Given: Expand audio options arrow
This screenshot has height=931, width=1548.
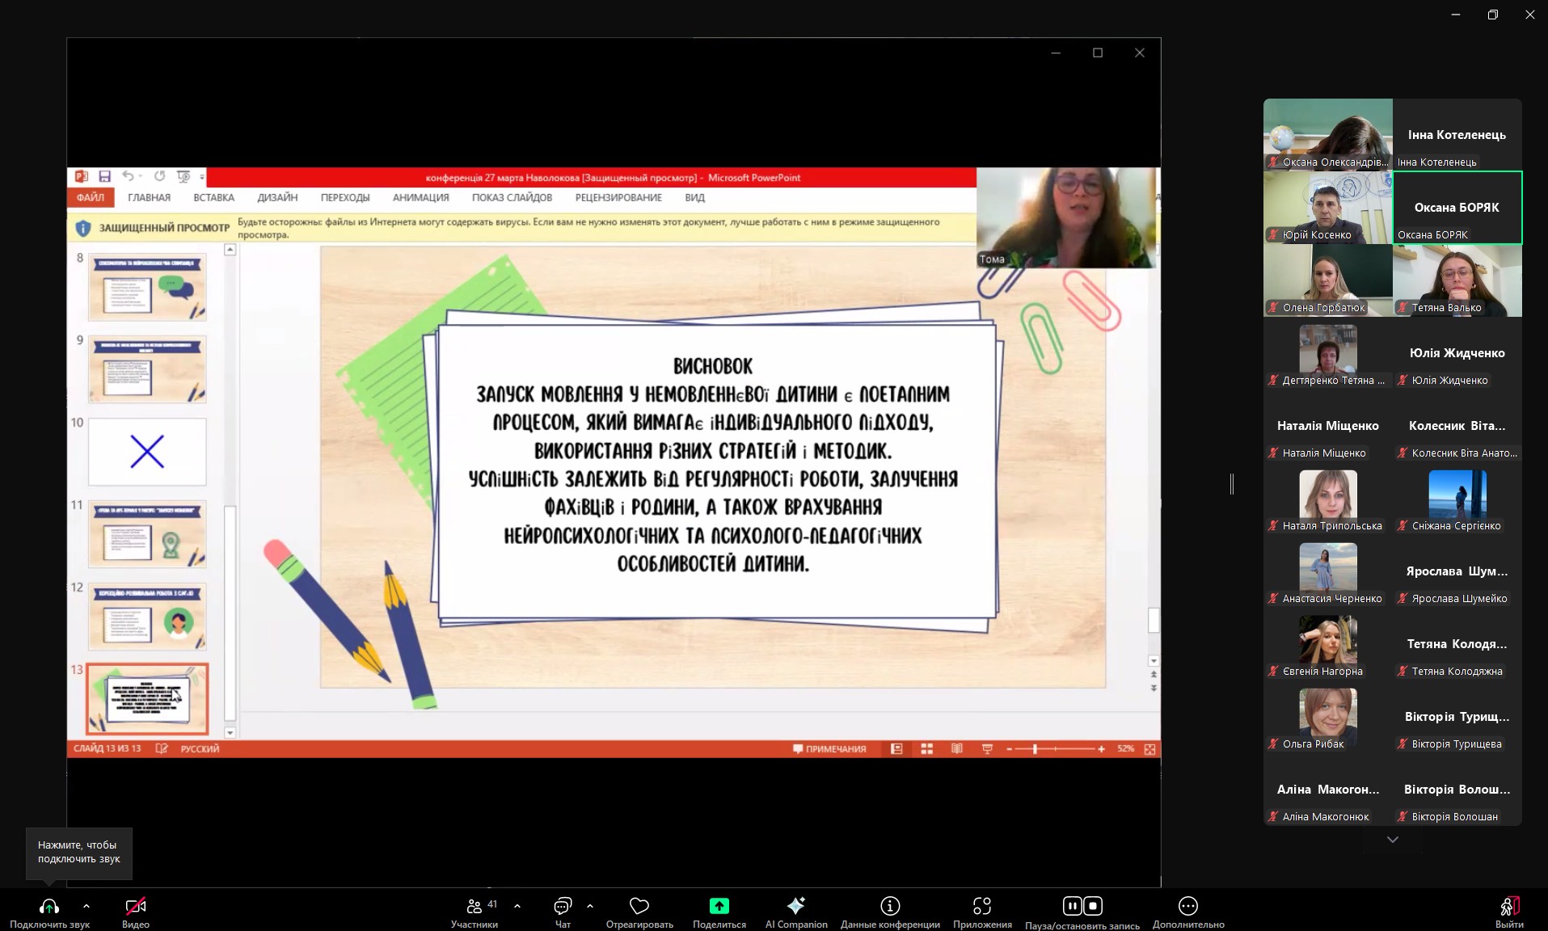Looking at the screenshot, I should [86, 906].
